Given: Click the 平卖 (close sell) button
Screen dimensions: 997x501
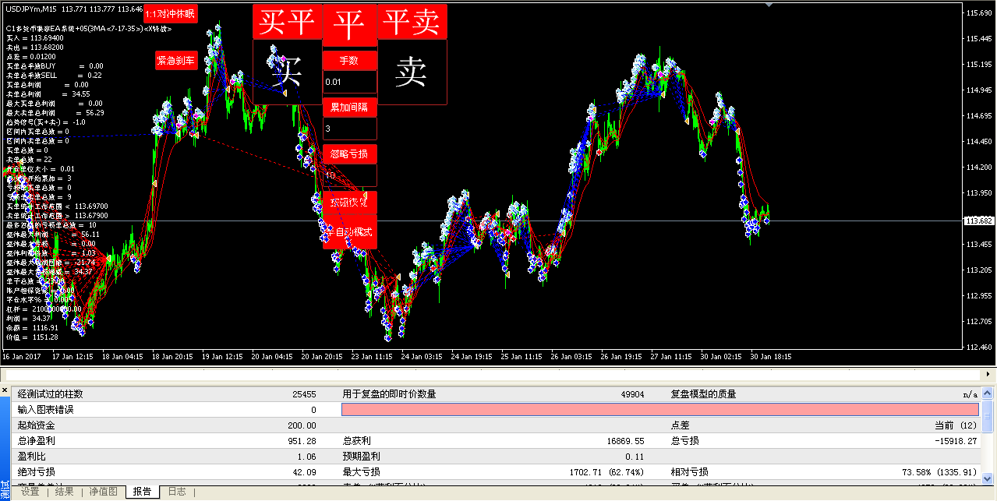Looking at the screenshot, I should [412, 23].
